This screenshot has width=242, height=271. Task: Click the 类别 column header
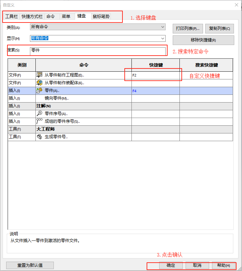tap(22, 65)
